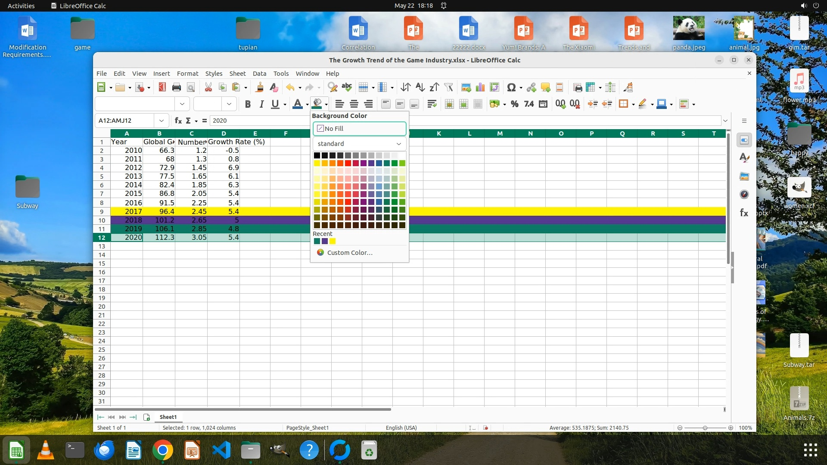This screenshot has height=465, width=827.
Task: Click the No Fill button
Action: click(359, 129)
